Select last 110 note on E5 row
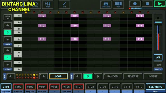166x93 pixels. click(x=140, y=16)
